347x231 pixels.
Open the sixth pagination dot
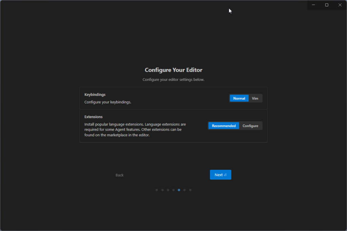pos(184,190)
